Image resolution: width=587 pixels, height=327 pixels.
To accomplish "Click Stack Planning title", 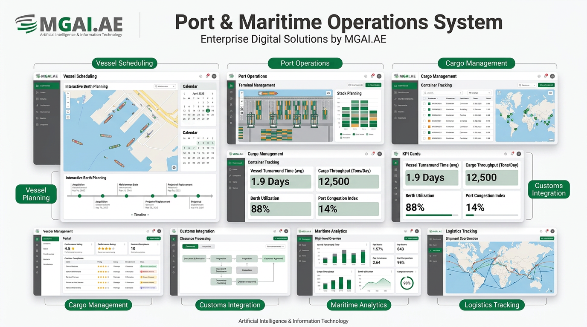I will tap(349, 93).
